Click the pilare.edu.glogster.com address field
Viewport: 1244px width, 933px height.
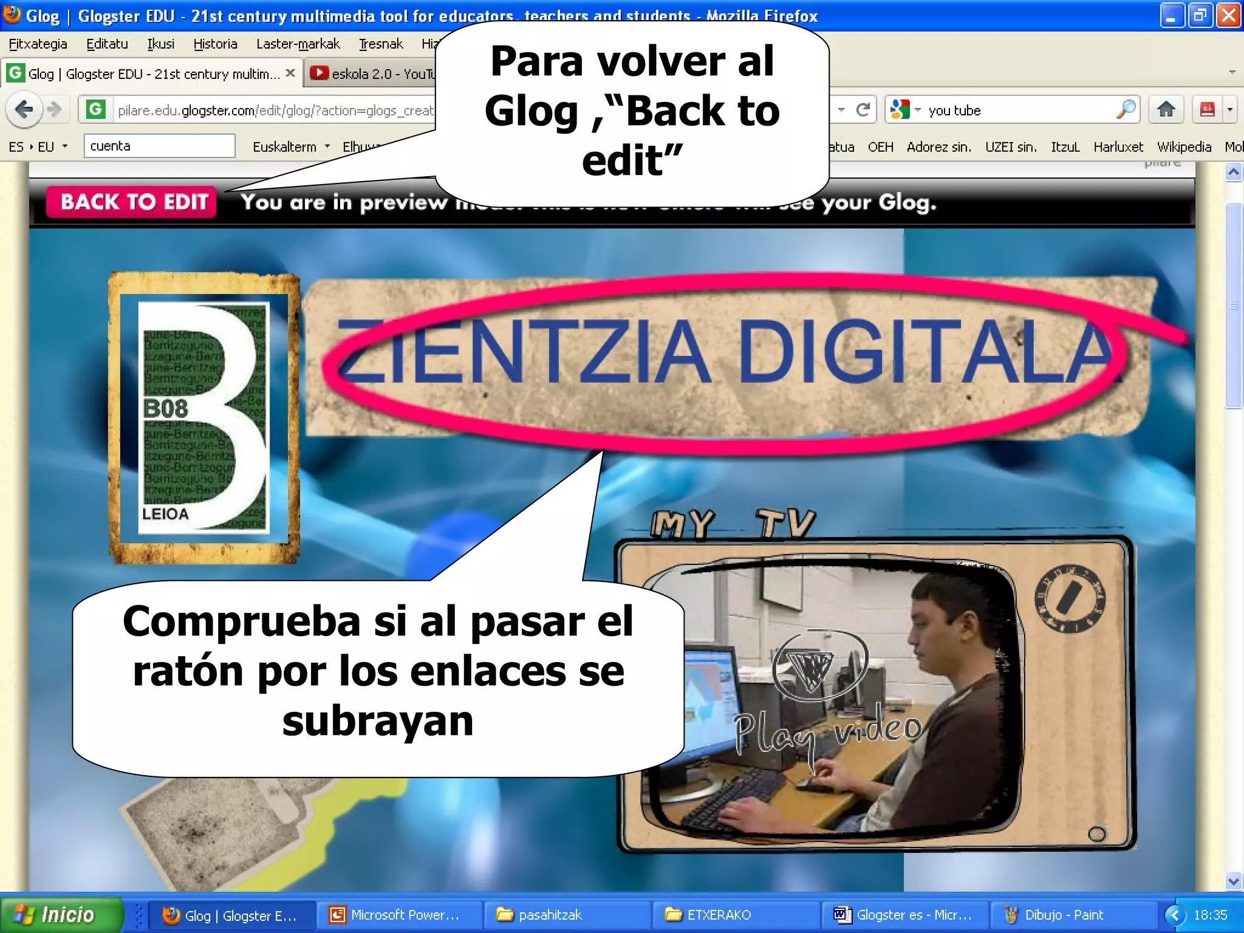pyautogui.click(x=275, y=111)
